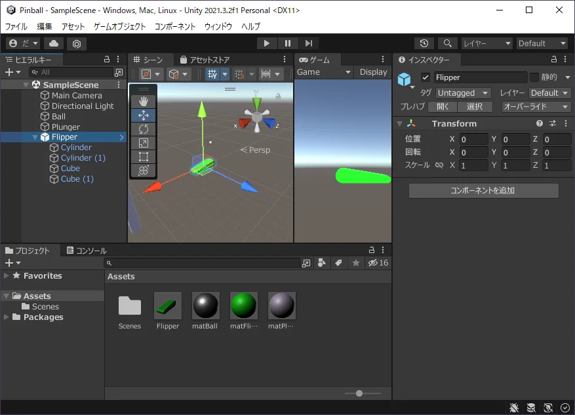
Task: Open account dropdown in toolbar
Action: click(24, 44)
